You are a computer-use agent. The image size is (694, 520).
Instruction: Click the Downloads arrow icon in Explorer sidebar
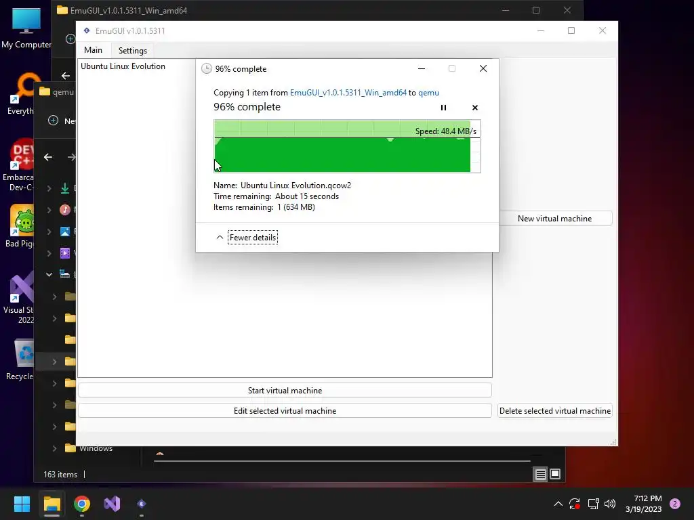pyautogui.click(x=65, y=188)
